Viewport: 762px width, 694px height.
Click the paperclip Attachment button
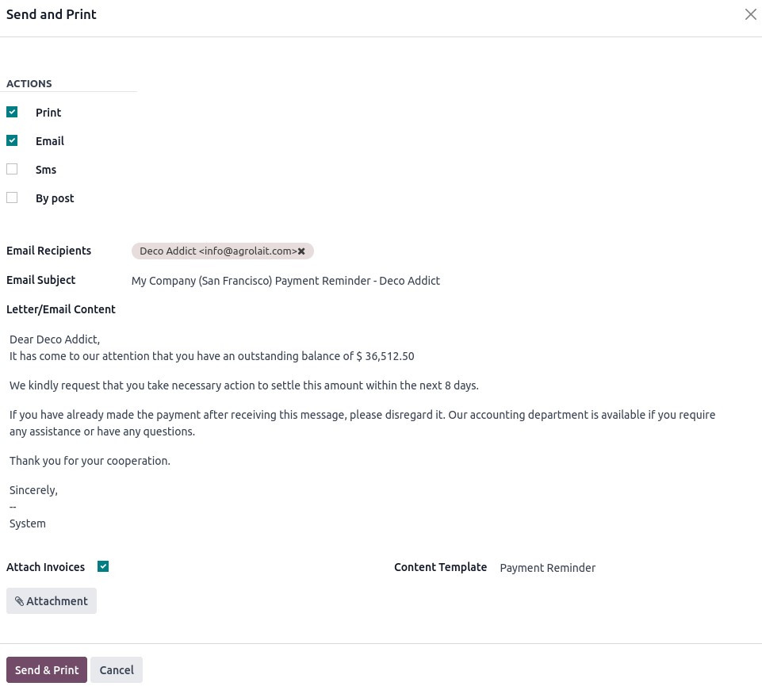tap(52, 601)
